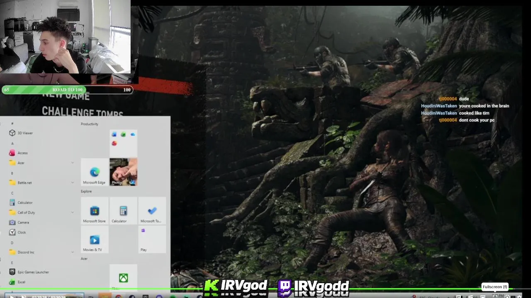
Task: Open 3D Viewer from the app list
Action: [25, 133]
